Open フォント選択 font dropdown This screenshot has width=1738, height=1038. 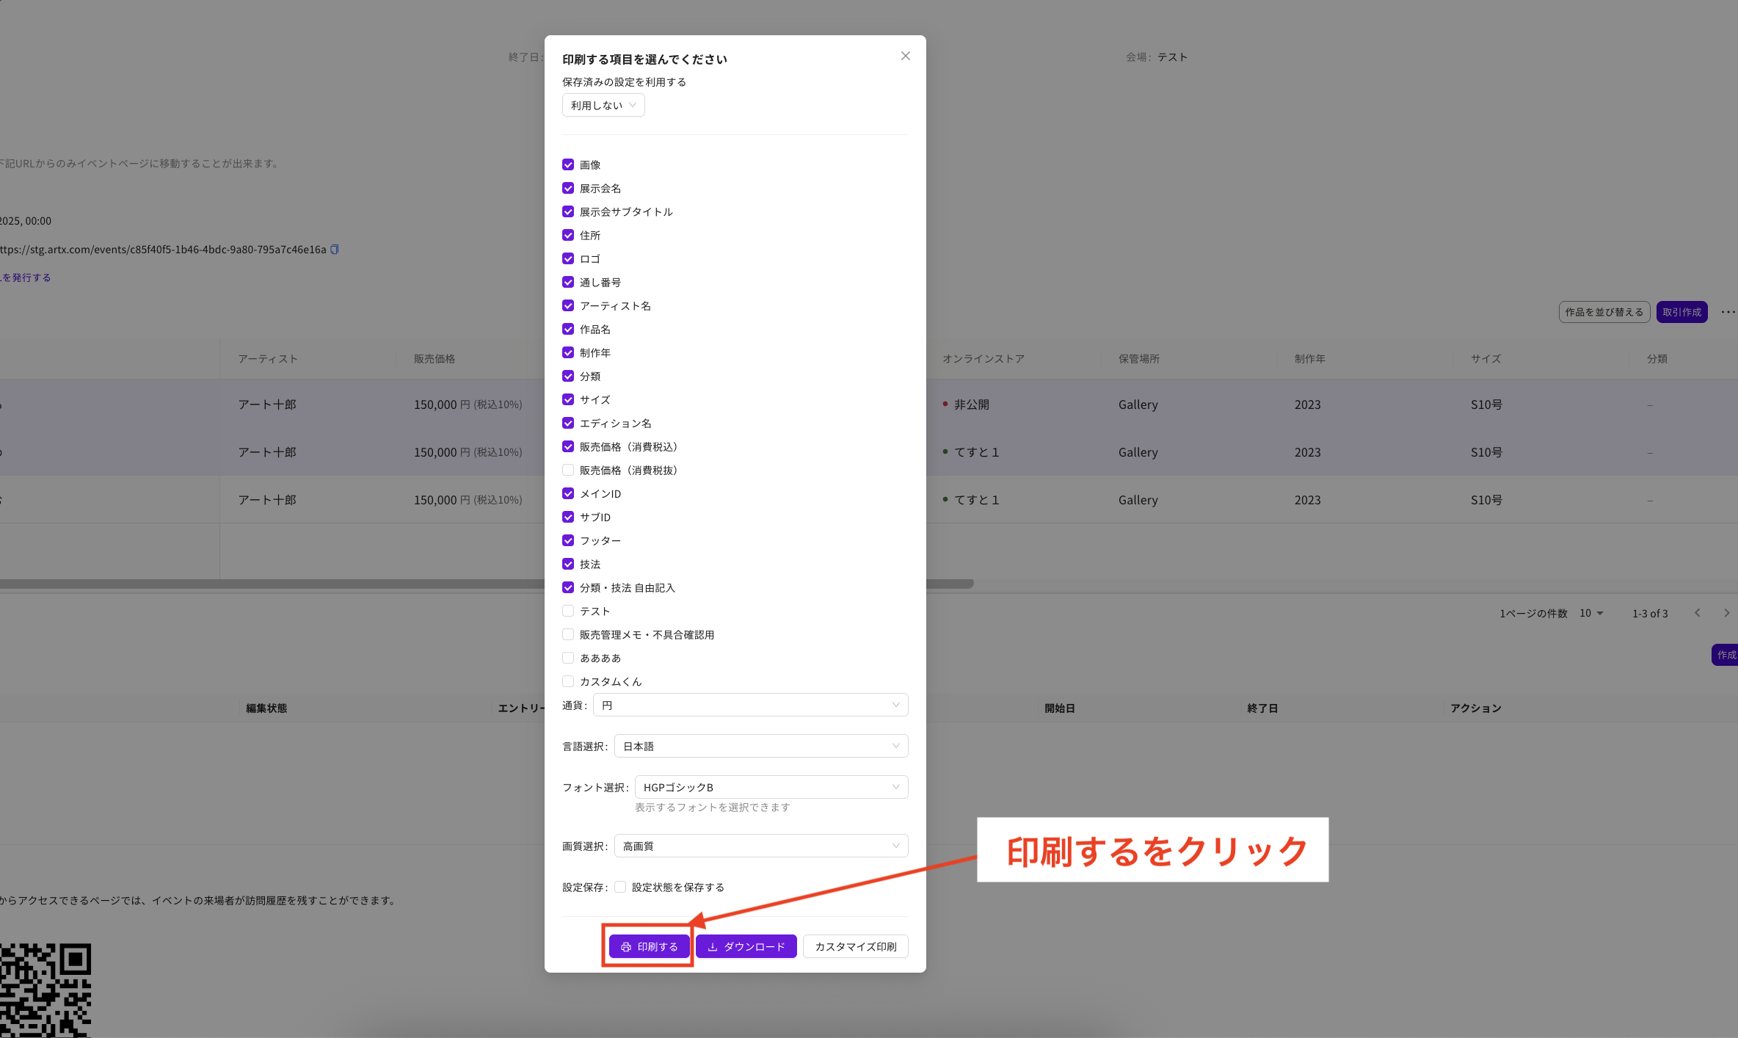coord(771,787)
